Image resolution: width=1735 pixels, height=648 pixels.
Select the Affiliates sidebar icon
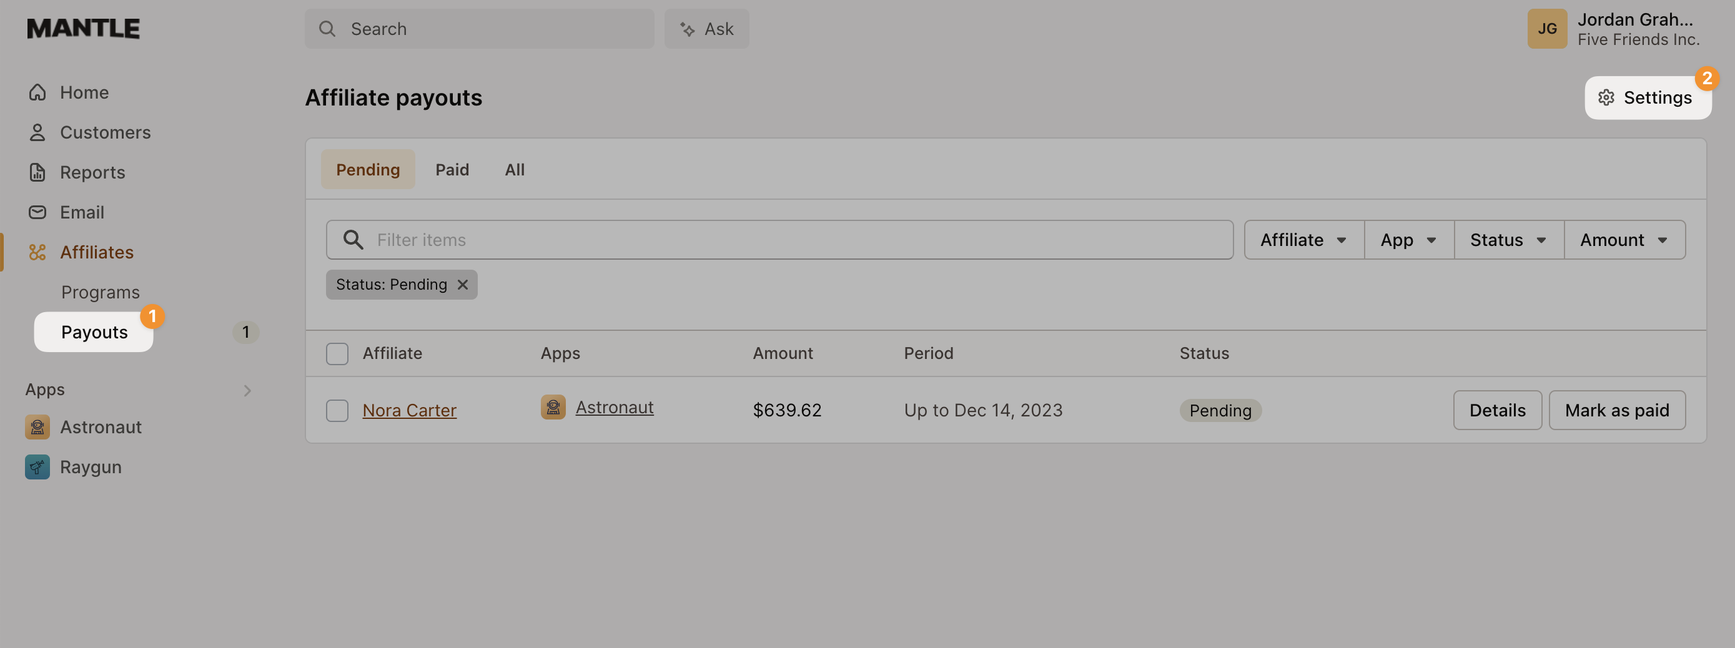coord(37,252)
